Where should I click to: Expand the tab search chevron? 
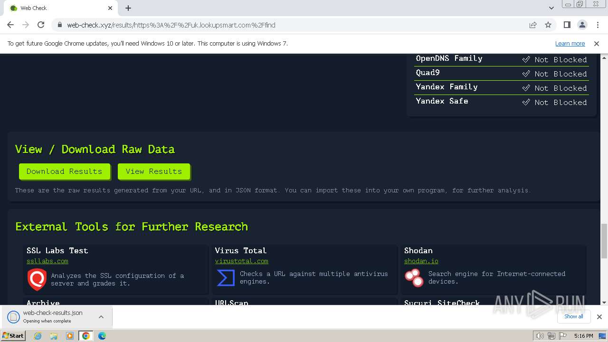551,8
